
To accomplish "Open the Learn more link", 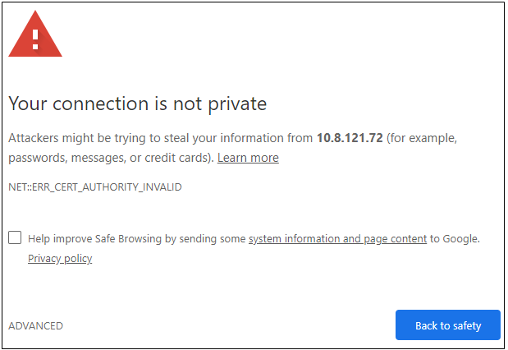I will pyautogui.click(x=248, y=158).
